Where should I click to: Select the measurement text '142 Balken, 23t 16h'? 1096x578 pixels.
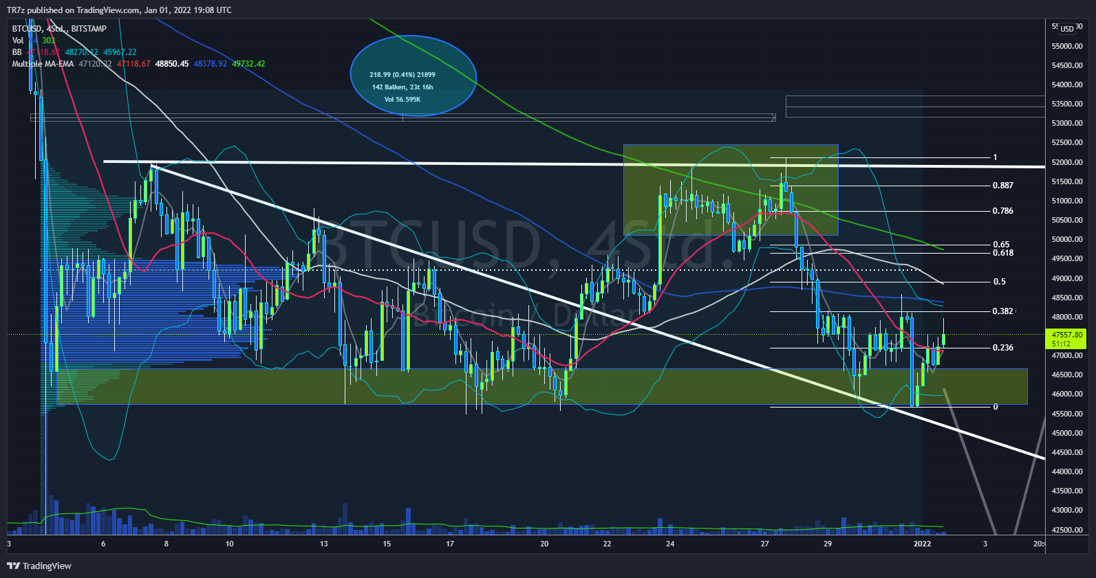[402, 87]
